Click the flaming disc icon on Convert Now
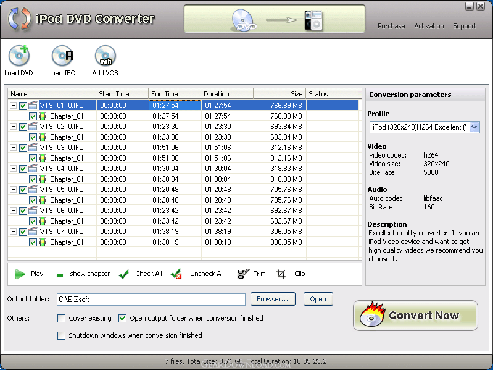This screenshot has width=493, height=370. 372,314
